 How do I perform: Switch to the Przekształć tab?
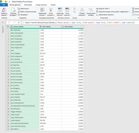[28, 5]
